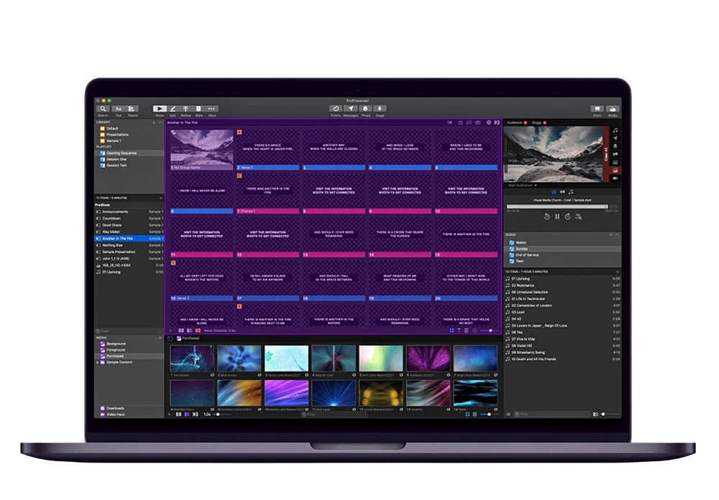Click the library Filter field

129,331
